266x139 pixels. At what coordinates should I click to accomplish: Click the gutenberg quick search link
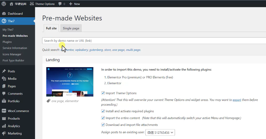96,50
